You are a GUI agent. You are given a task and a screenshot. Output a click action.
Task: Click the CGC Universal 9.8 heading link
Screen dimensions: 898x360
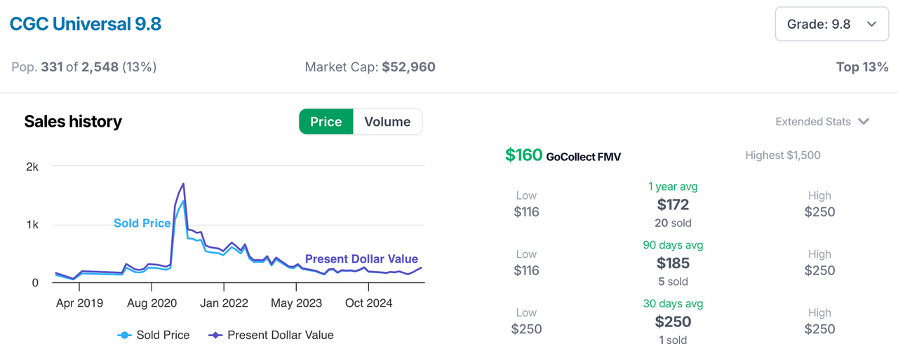86,25
